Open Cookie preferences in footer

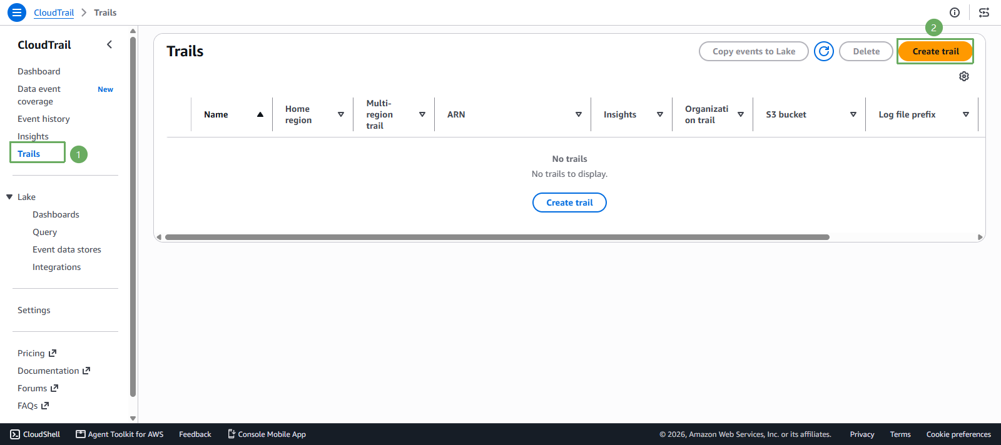tap(958, 434)
